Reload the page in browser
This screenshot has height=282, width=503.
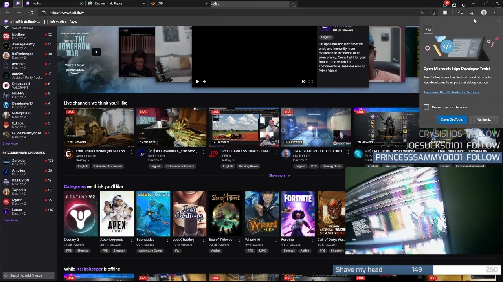click(31, 13)
